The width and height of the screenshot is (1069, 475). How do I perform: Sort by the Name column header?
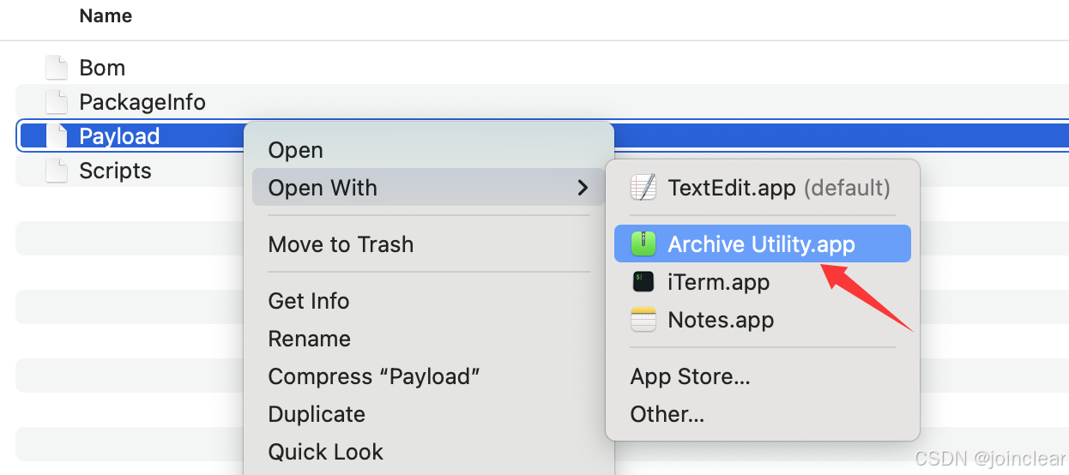(x=106, y=15)
